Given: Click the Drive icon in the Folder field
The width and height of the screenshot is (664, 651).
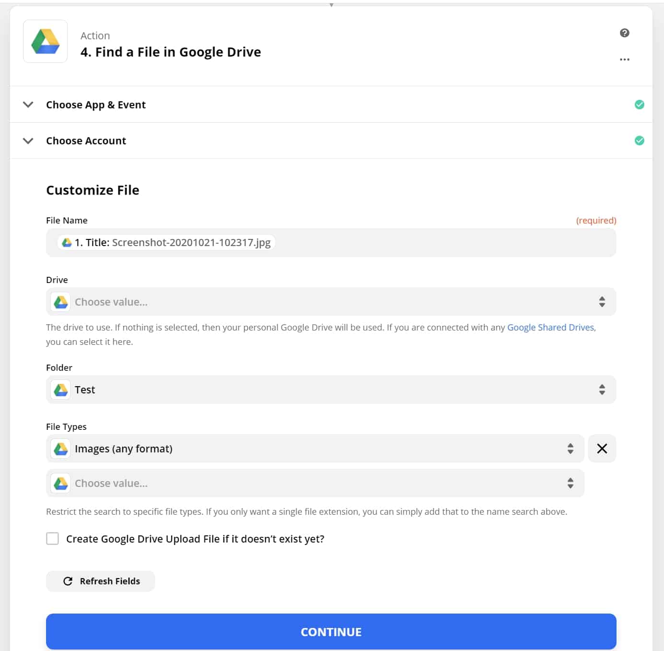Looking at the screenshot, I should click(x=61, y=390).
